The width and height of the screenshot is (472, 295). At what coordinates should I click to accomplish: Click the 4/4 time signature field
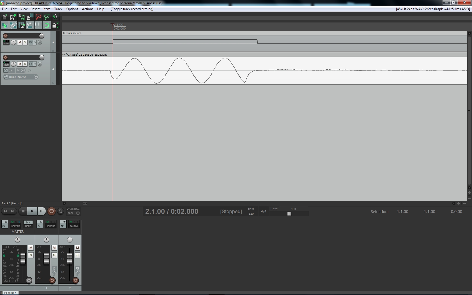(x=264, y=211)
